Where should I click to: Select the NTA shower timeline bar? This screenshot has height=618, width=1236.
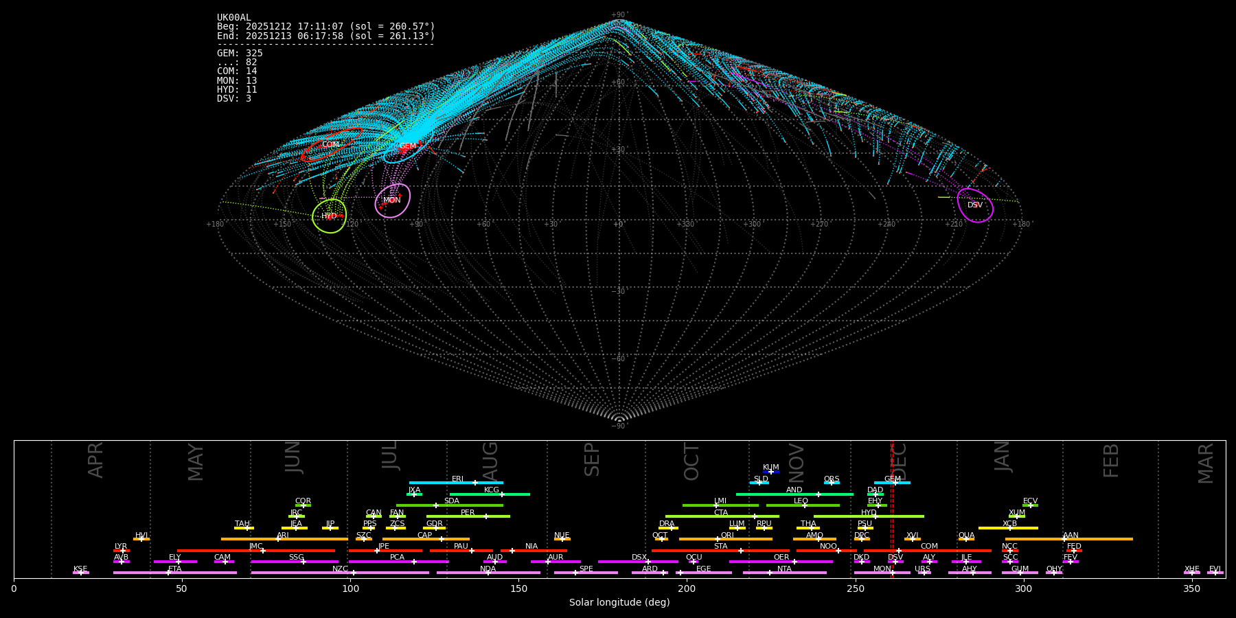pyautogui.click(x=784, y=573)
